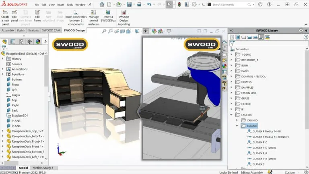
Task: Open Manage project materials
Action: point(93,19)
